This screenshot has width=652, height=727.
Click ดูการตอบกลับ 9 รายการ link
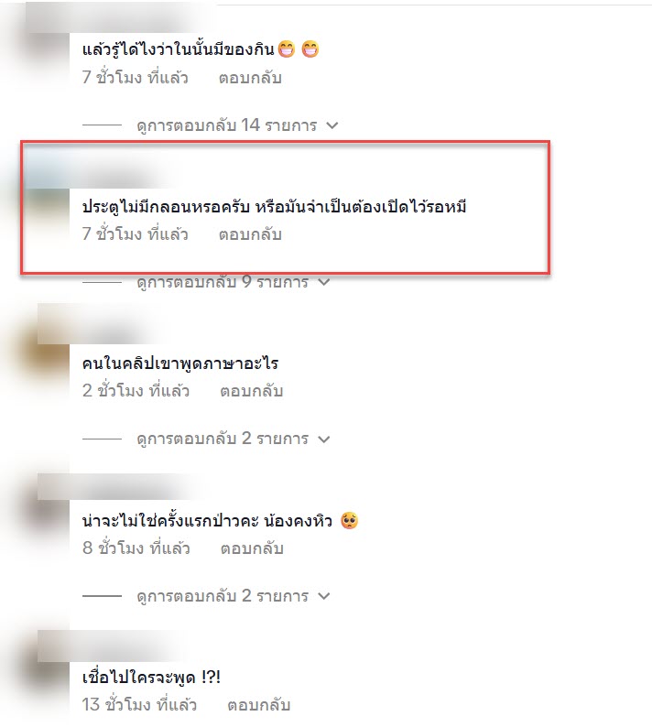(x=223, y=282)
